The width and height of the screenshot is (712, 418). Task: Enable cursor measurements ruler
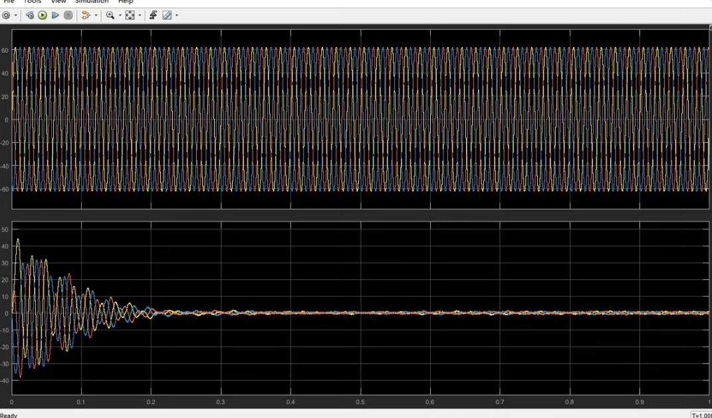[x=167, y=15]
